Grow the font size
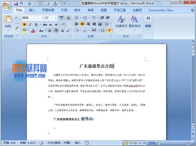Viewport: 196px width, 146px height. coord(62,30)
